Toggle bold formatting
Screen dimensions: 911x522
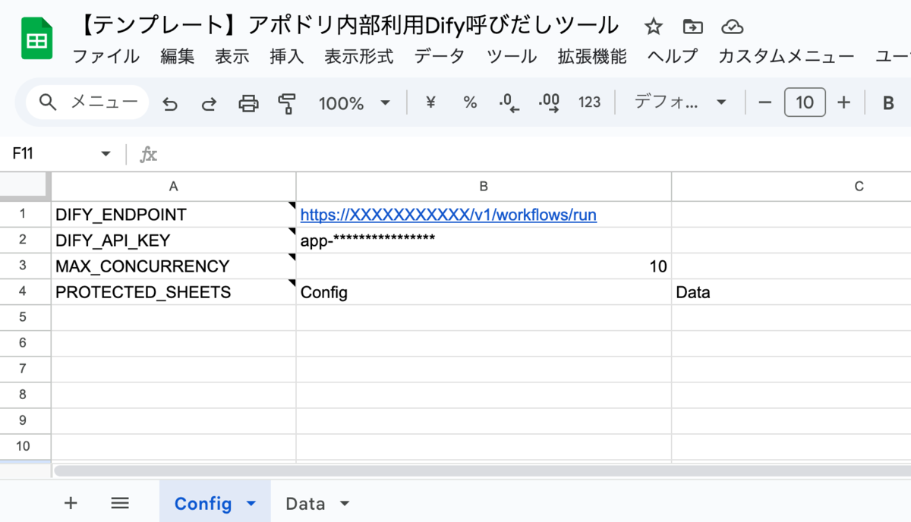click(x=888, y=103)
